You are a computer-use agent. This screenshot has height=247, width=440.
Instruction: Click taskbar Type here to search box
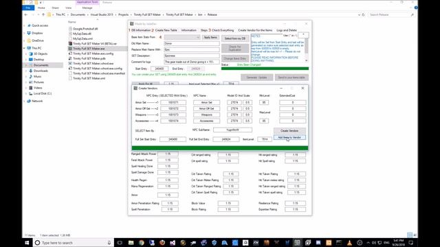coord(74,242)
